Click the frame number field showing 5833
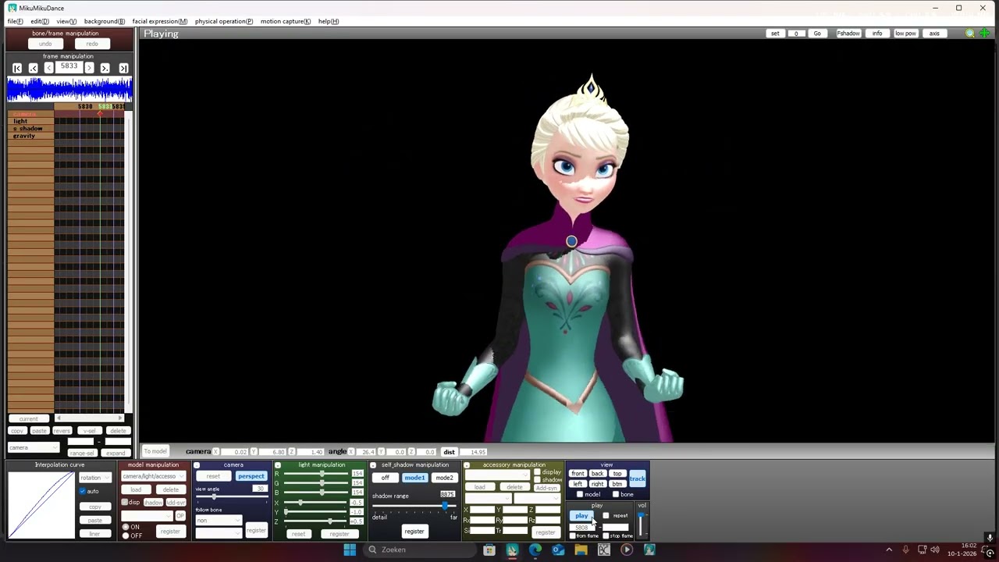 (69, 68)
